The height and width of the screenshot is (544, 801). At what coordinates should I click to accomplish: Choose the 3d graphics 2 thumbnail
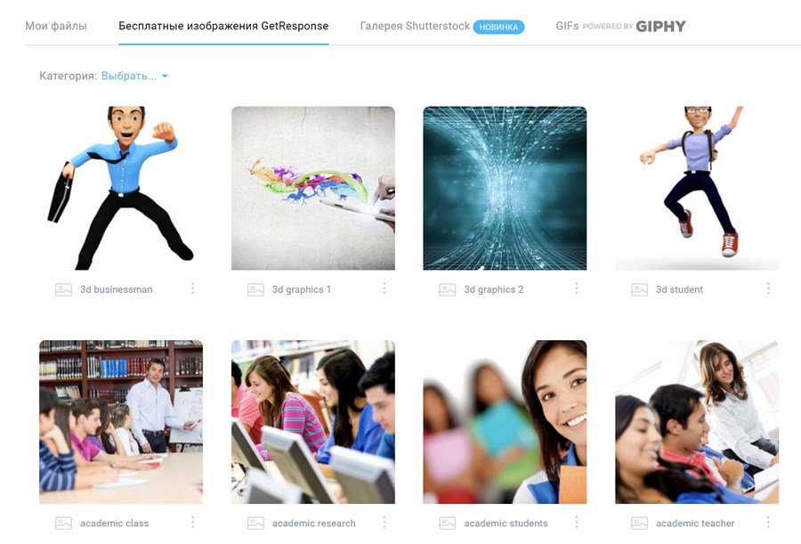(505, 188)
